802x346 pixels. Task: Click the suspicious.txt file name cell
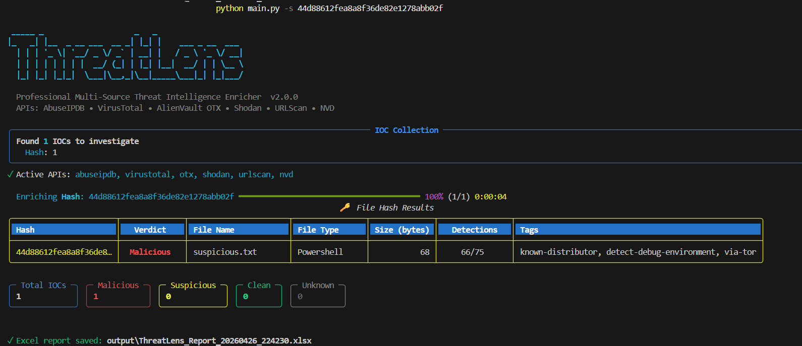coord(225,252)
